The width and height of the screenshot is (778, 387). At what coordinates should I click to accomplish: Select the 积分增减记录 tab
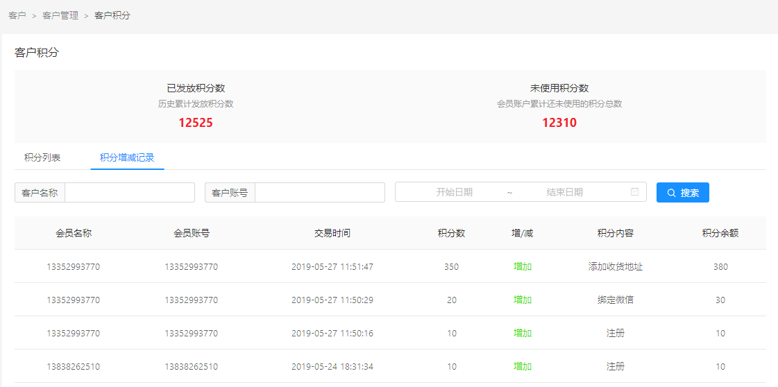(x=127, y=158)
